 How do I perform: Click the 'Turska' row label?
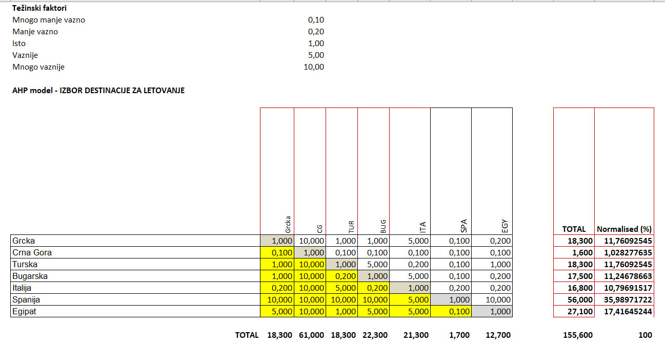(x=135, y=264)
